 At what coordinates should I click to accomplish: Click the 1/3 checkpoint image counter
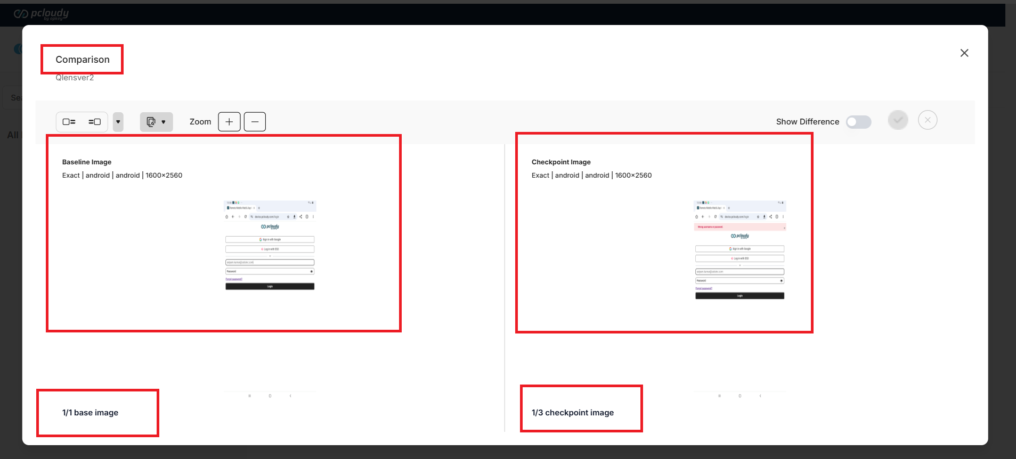(x=572, y=413)
